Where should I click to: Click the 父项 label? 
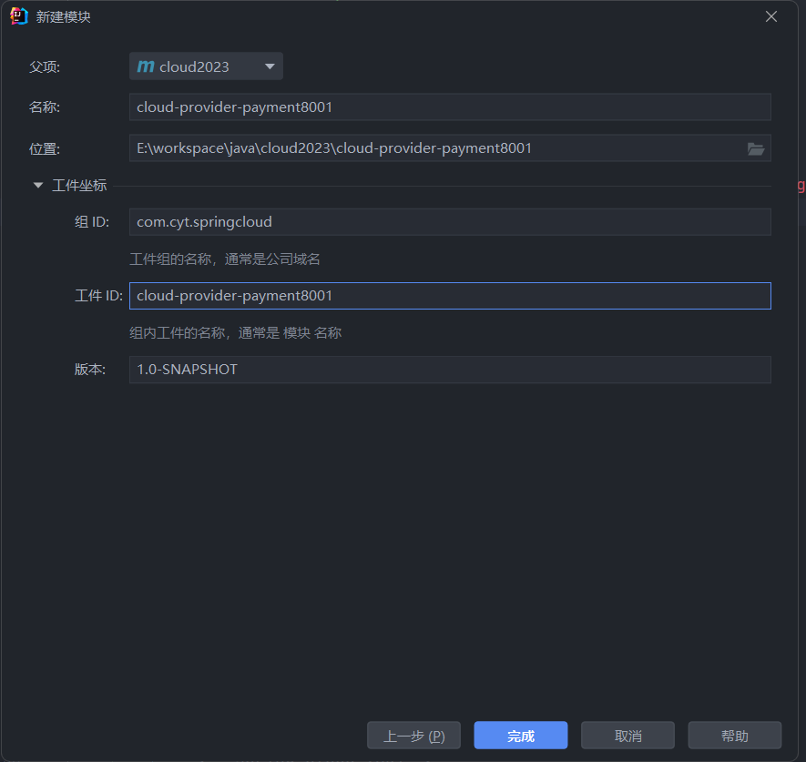click(45, 66)
